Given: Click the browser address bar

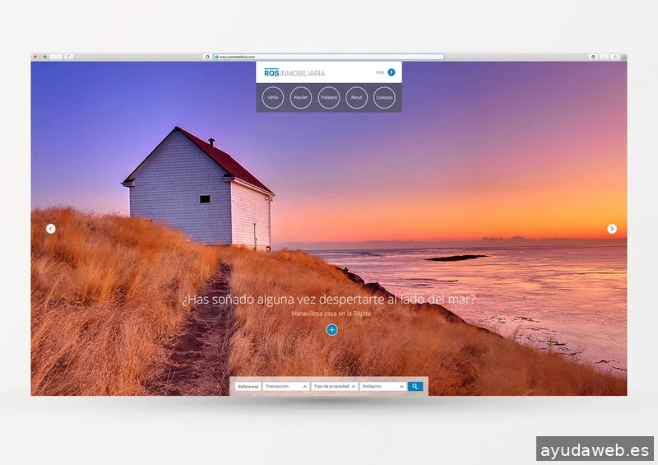Looking at the screenshot, I should pyautogui.click(x=329, y=57).
